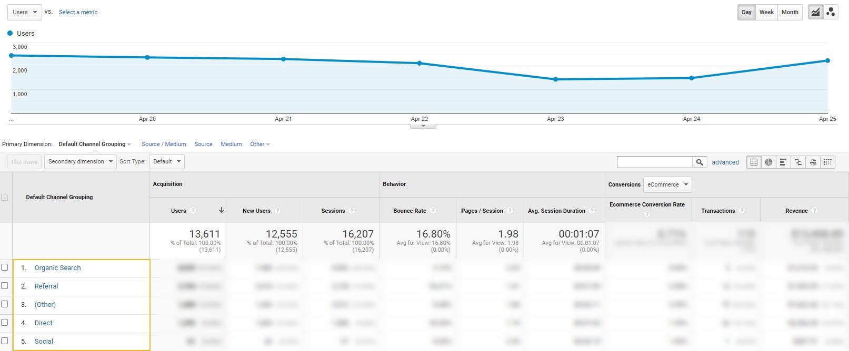Open the help tooltip for Sessions
This screenshot has height=351, width=849.
point(352,211)
